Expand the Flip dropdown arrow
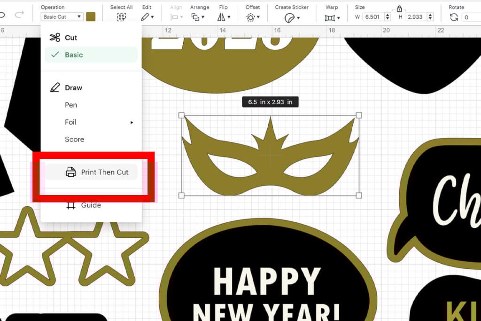This screenshot has width=481, height=321. click(229, 17)
